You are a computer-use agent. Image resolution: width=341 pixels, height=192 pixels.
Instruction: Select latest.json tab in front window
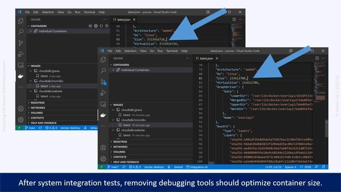pos(207,58)
